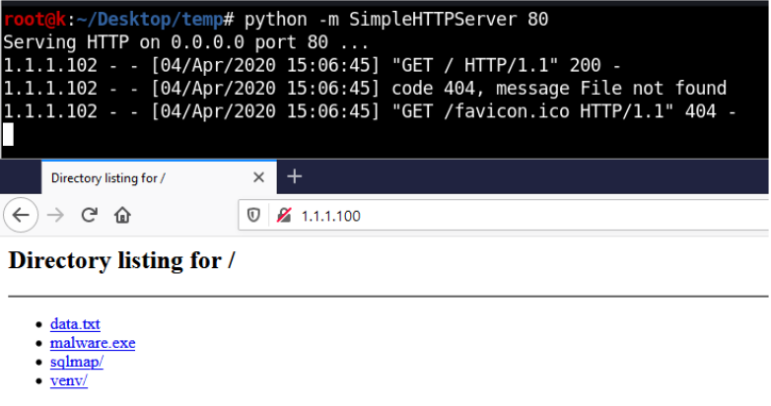This screenshot has width=771, height=406.
Task: Open the data.txt link
Action: (75, 324)
